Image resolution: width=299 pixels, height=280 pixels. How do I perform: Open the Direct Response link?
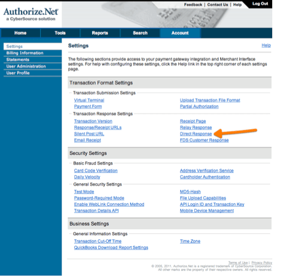coord(196,134)
